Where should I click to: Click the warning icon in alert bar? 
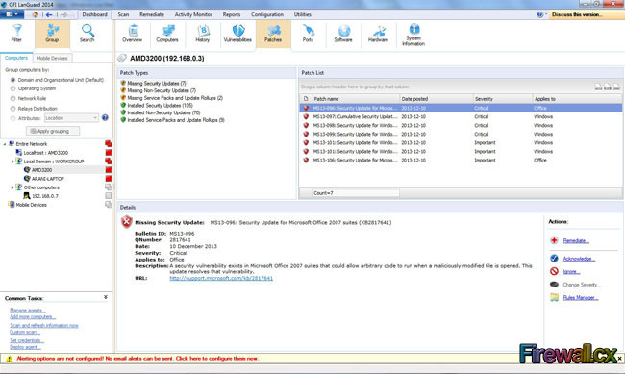[x=10, y=359]
